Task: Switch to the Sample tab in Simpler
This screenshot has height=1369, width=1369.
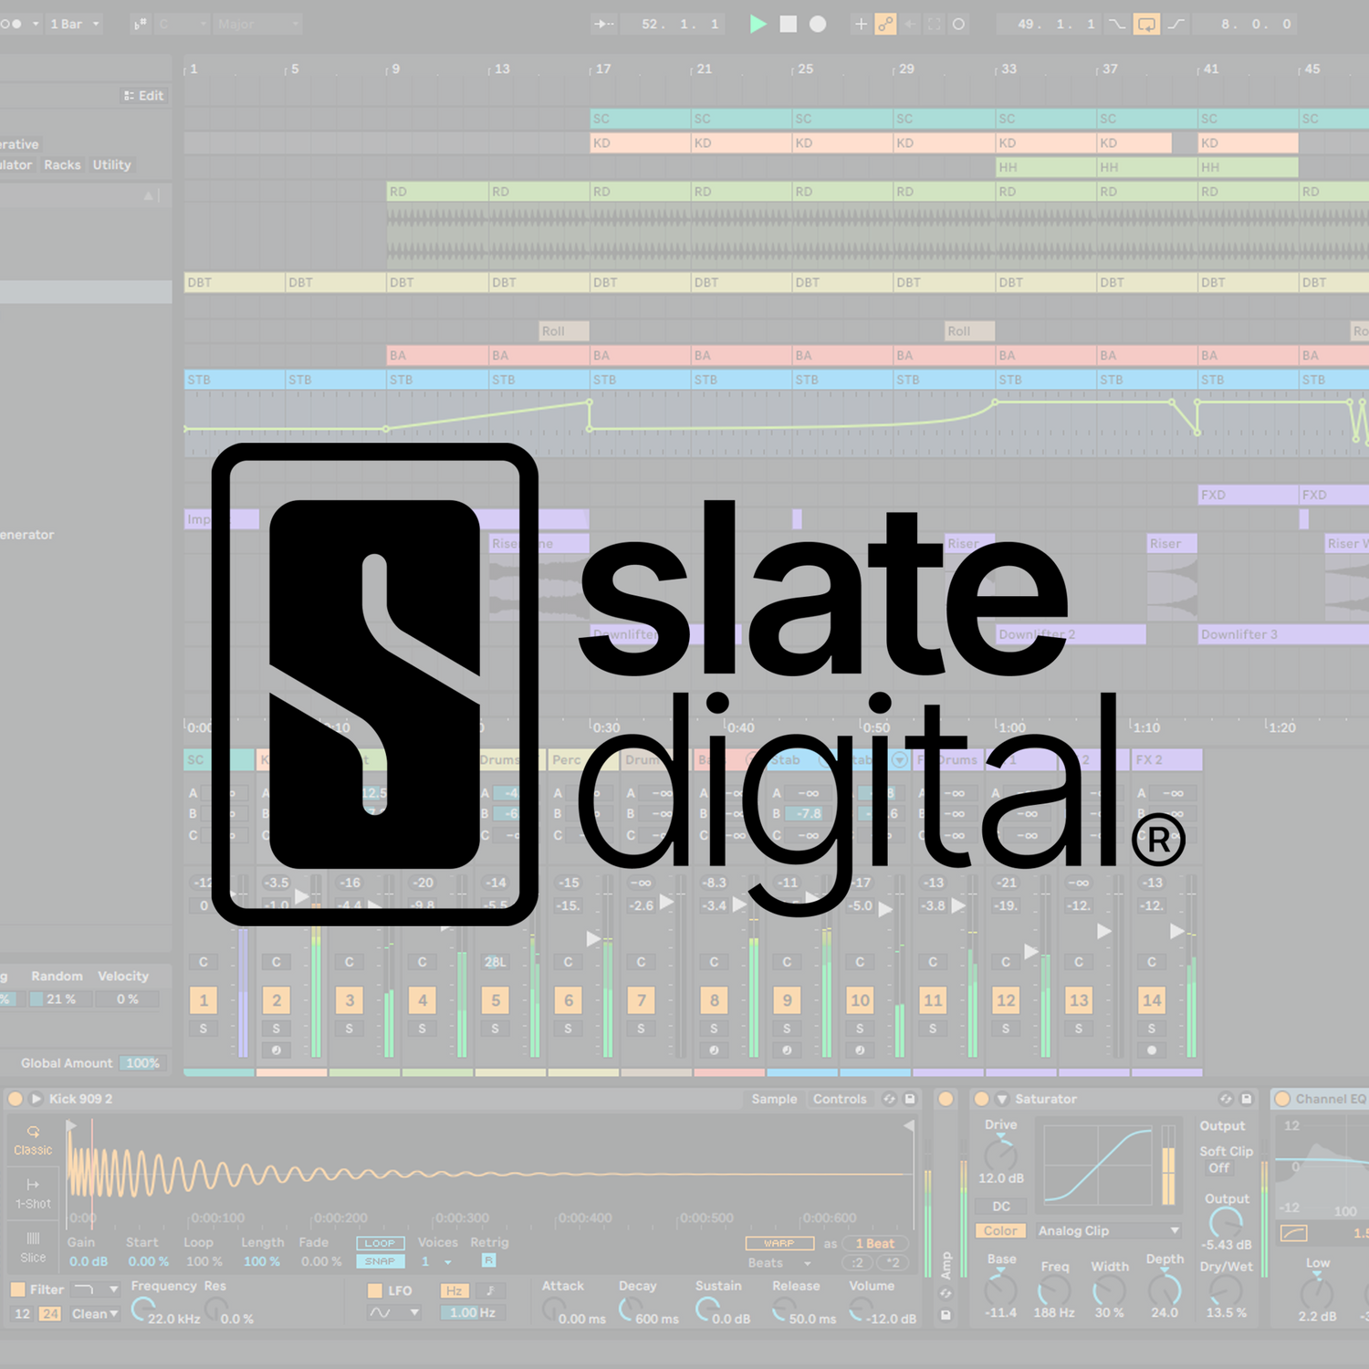Action: click(x=774, y=1099)
